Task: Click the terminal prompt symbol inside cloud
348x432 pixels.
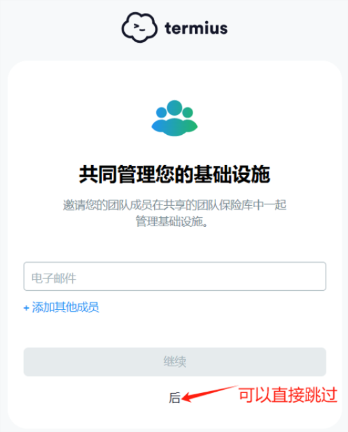Action: 139,27
